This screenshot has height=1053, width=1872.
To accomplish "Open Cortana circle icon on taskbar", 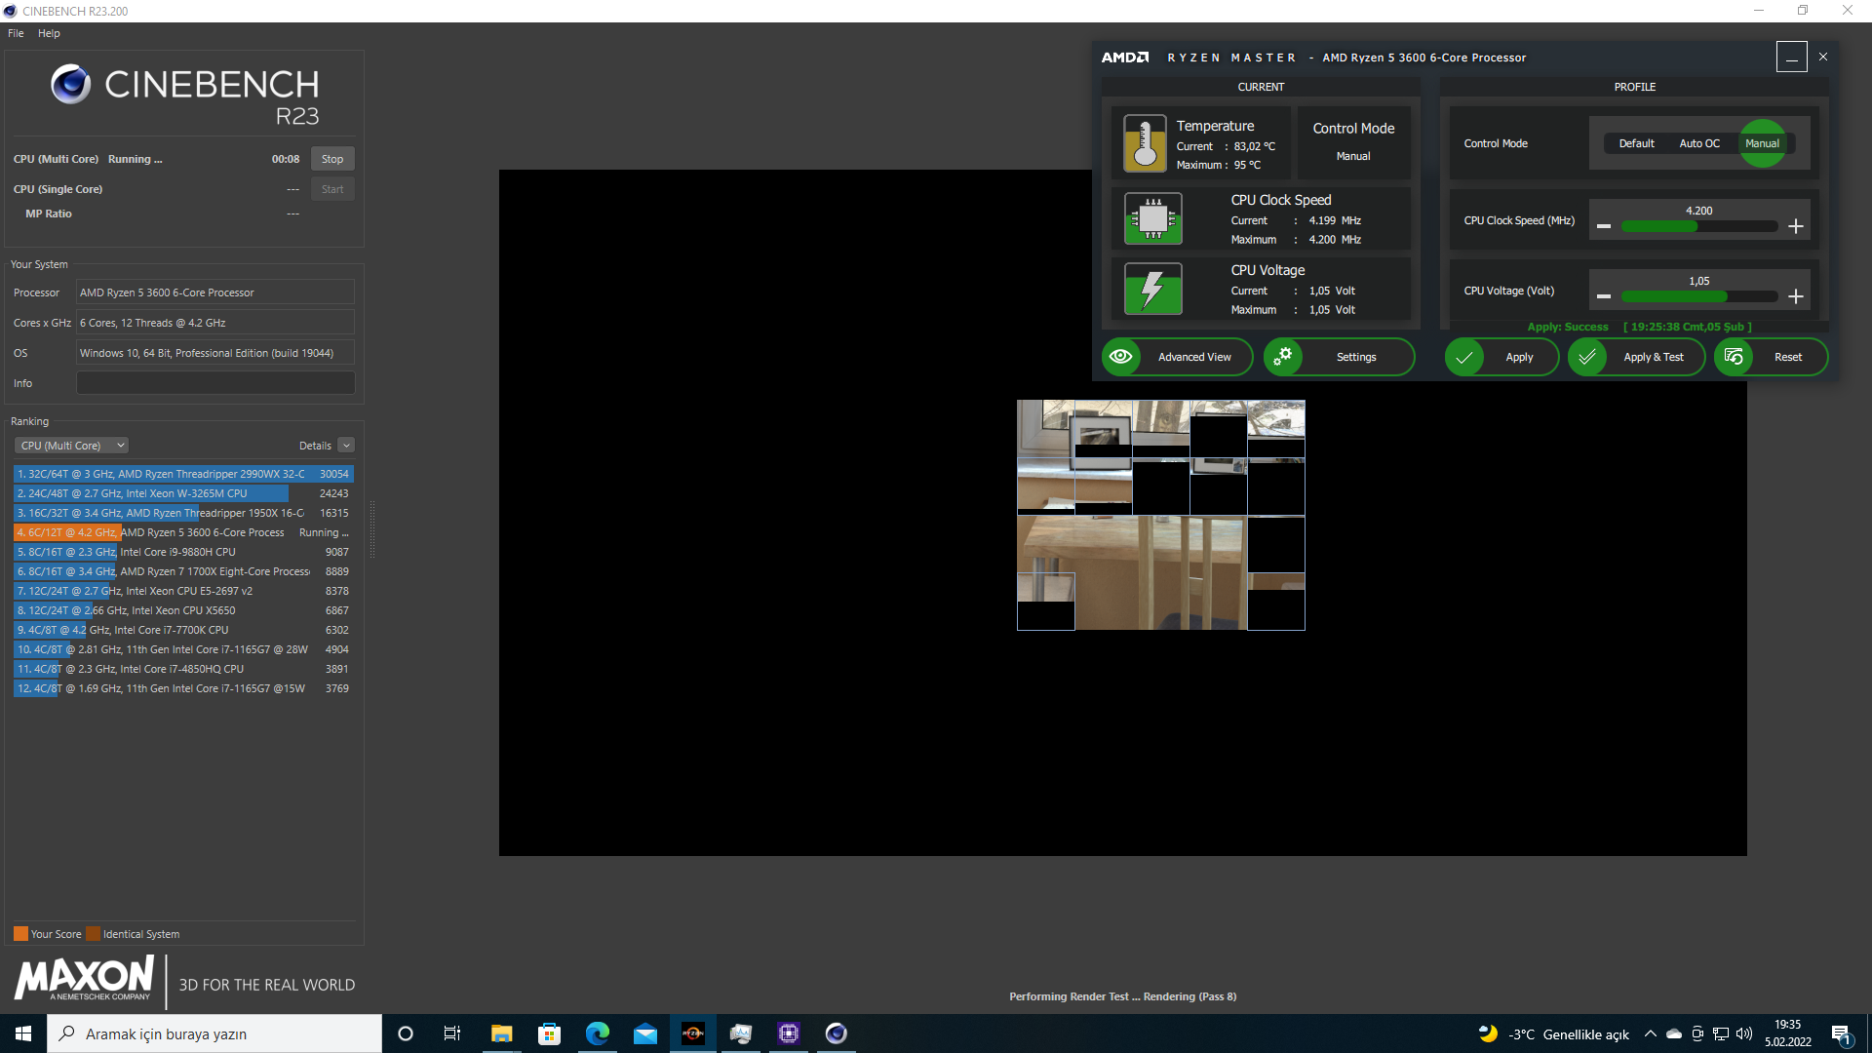I will 406,1033.
